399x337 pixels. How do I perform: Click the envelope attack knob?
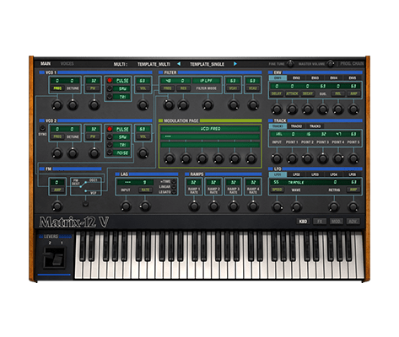coord(292,109)
